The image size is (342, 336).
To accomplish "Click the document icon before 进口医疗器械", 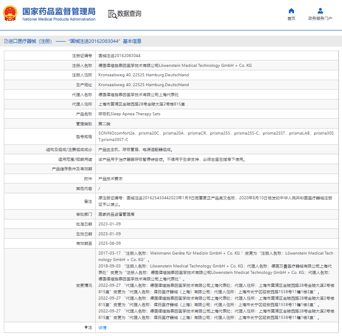I will [x=6, y=41].
